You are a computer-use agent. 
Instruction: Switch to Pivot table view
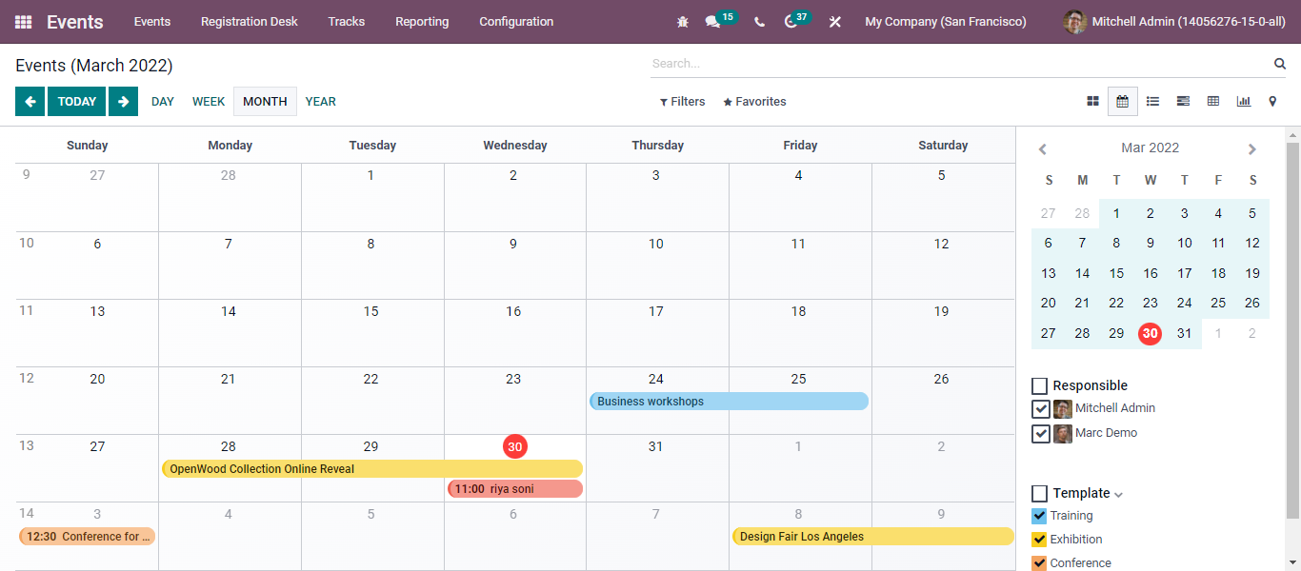pyautogui.click(x=1213, y=102)
